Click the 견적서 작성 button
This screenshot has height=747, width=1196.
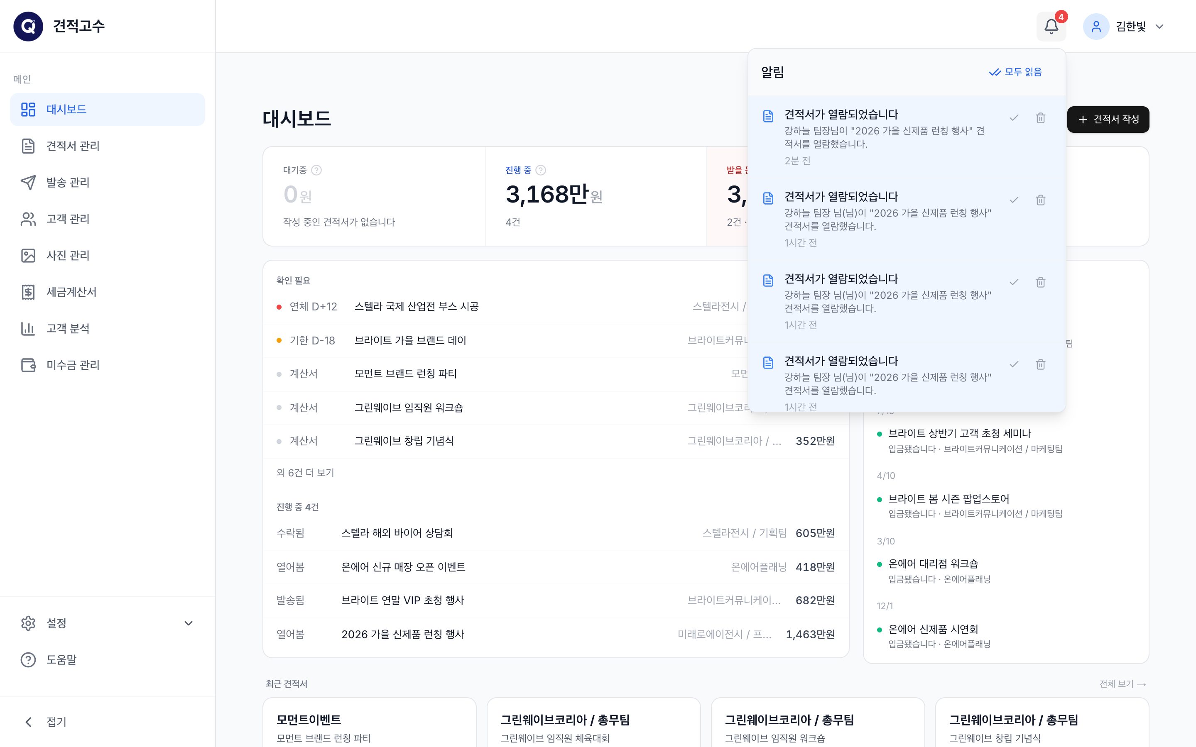pos(1108,119)
